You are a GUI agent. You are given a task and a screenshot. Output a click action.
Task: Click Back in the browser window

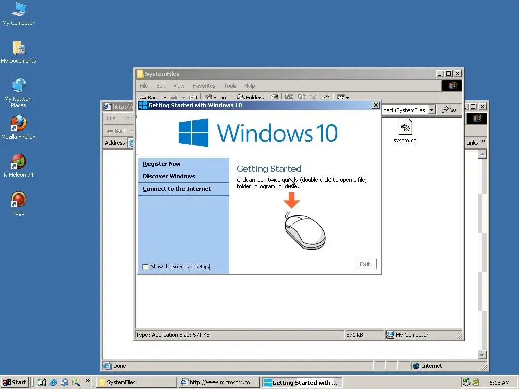[117, 131]
